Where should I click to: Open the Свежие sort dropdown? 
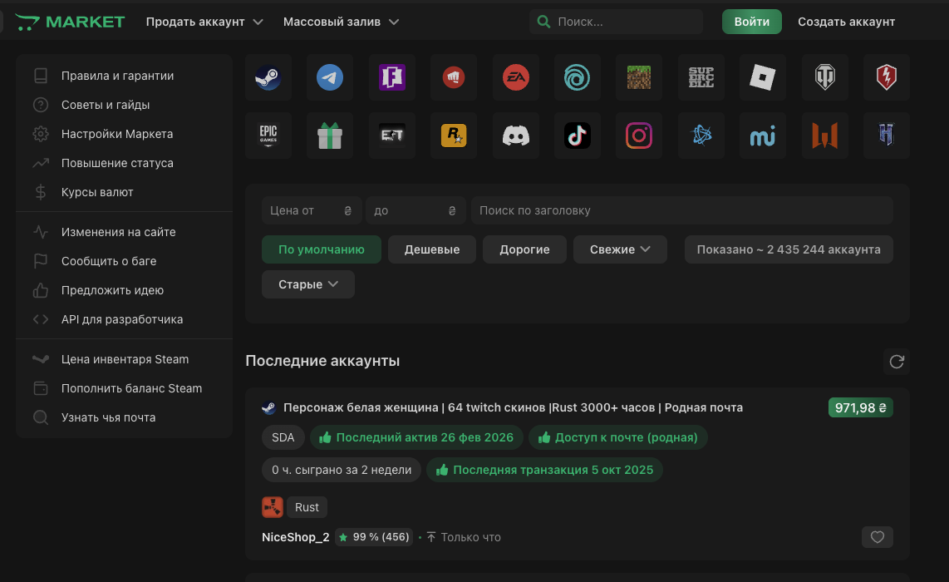pyautogui.click(x=620, y=249)
